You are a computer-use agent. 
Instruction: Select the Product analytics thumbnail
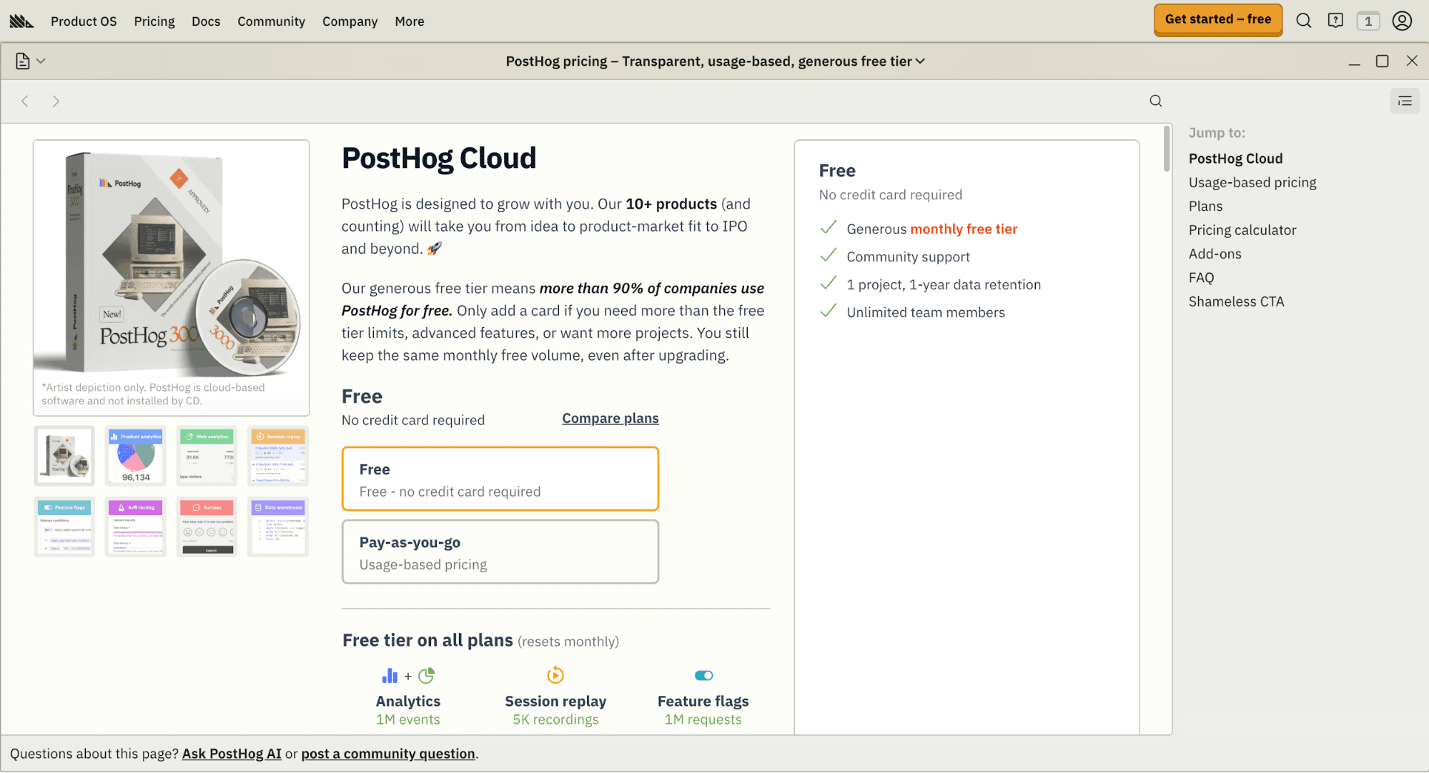136,456
